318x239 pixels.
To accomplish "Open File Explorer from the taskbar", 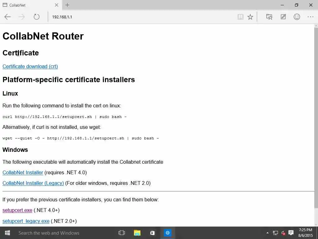I will click(x=137, y=233).
